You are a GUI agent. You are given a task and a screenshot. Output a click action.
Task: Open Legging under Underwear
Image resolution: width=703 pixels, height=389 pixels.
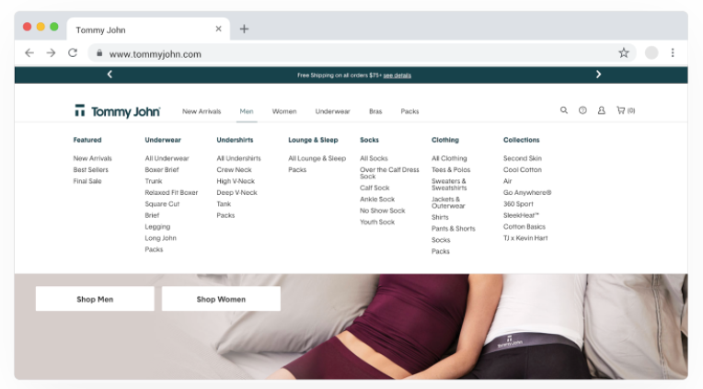coord(157,227)
